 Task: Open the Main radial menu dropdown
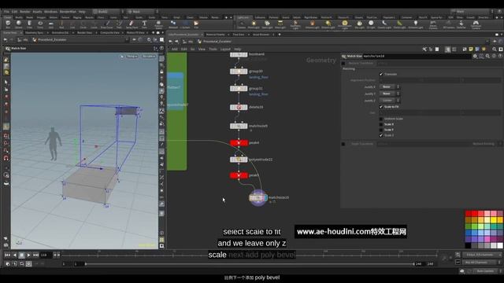(143, 12)
